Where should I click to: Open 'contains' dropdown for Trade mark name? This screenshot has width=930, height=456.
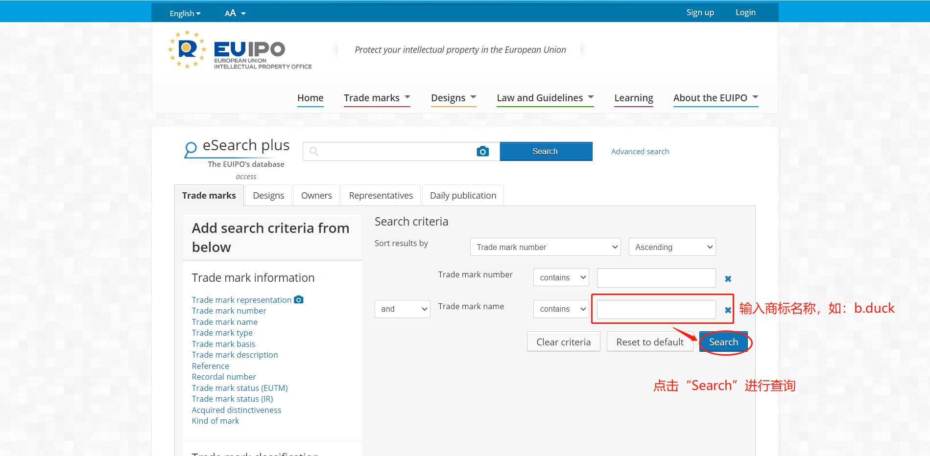[561, 309]
